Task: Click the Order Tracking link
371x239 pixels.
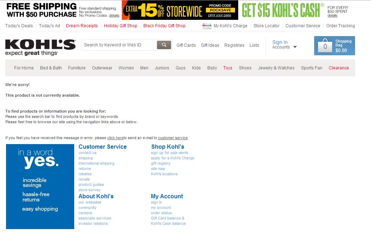Action: 340,26
